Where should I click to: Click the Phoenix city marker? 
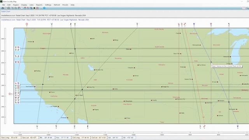(93, 110)
